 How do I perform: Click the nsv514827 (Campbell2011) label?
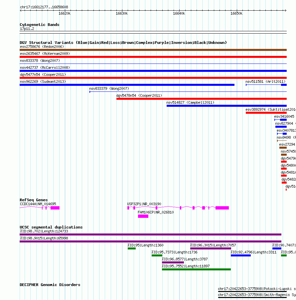[190, 102]
